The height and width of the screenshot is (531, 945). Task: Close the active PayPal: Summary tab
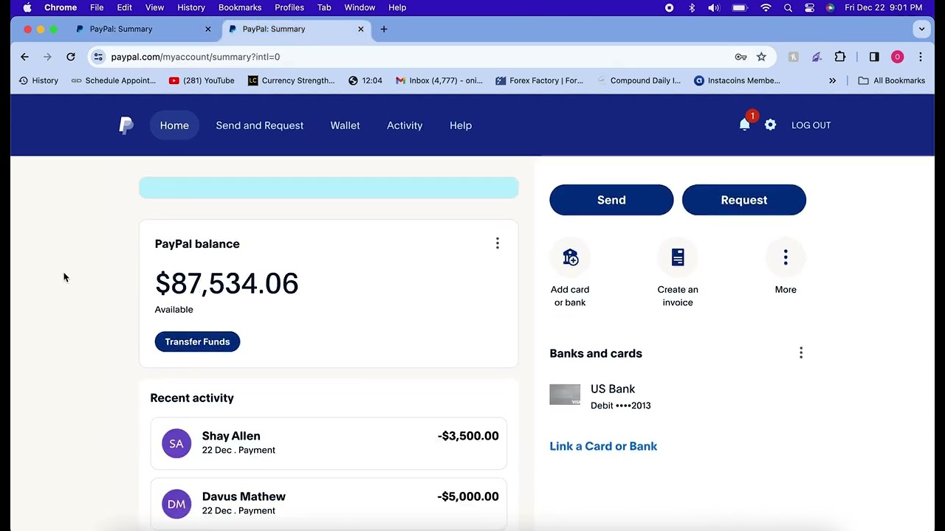point(361,29)
